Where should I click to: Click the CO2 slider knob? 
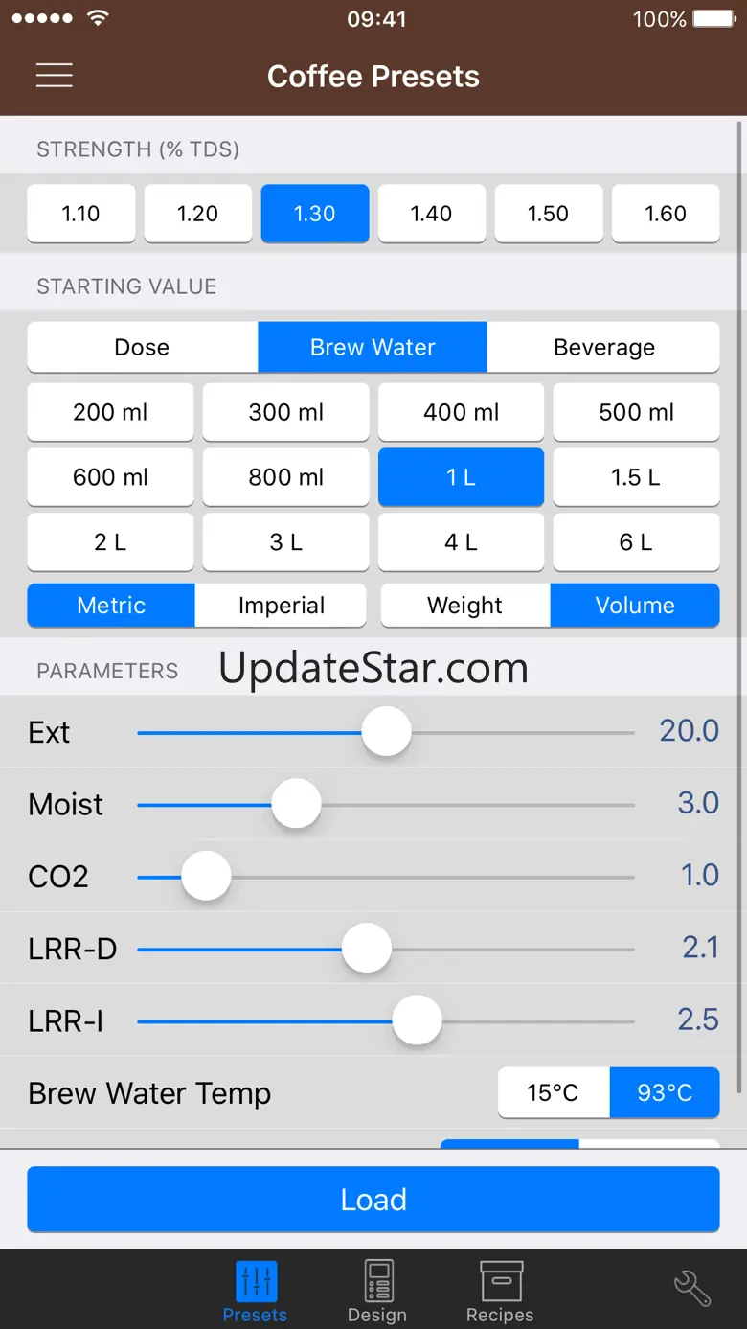[x=207, y=877]
